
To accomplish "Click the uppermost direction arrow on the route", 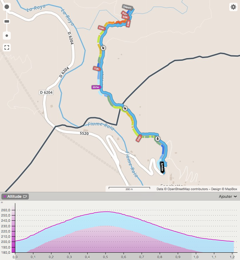I will 103,47.
